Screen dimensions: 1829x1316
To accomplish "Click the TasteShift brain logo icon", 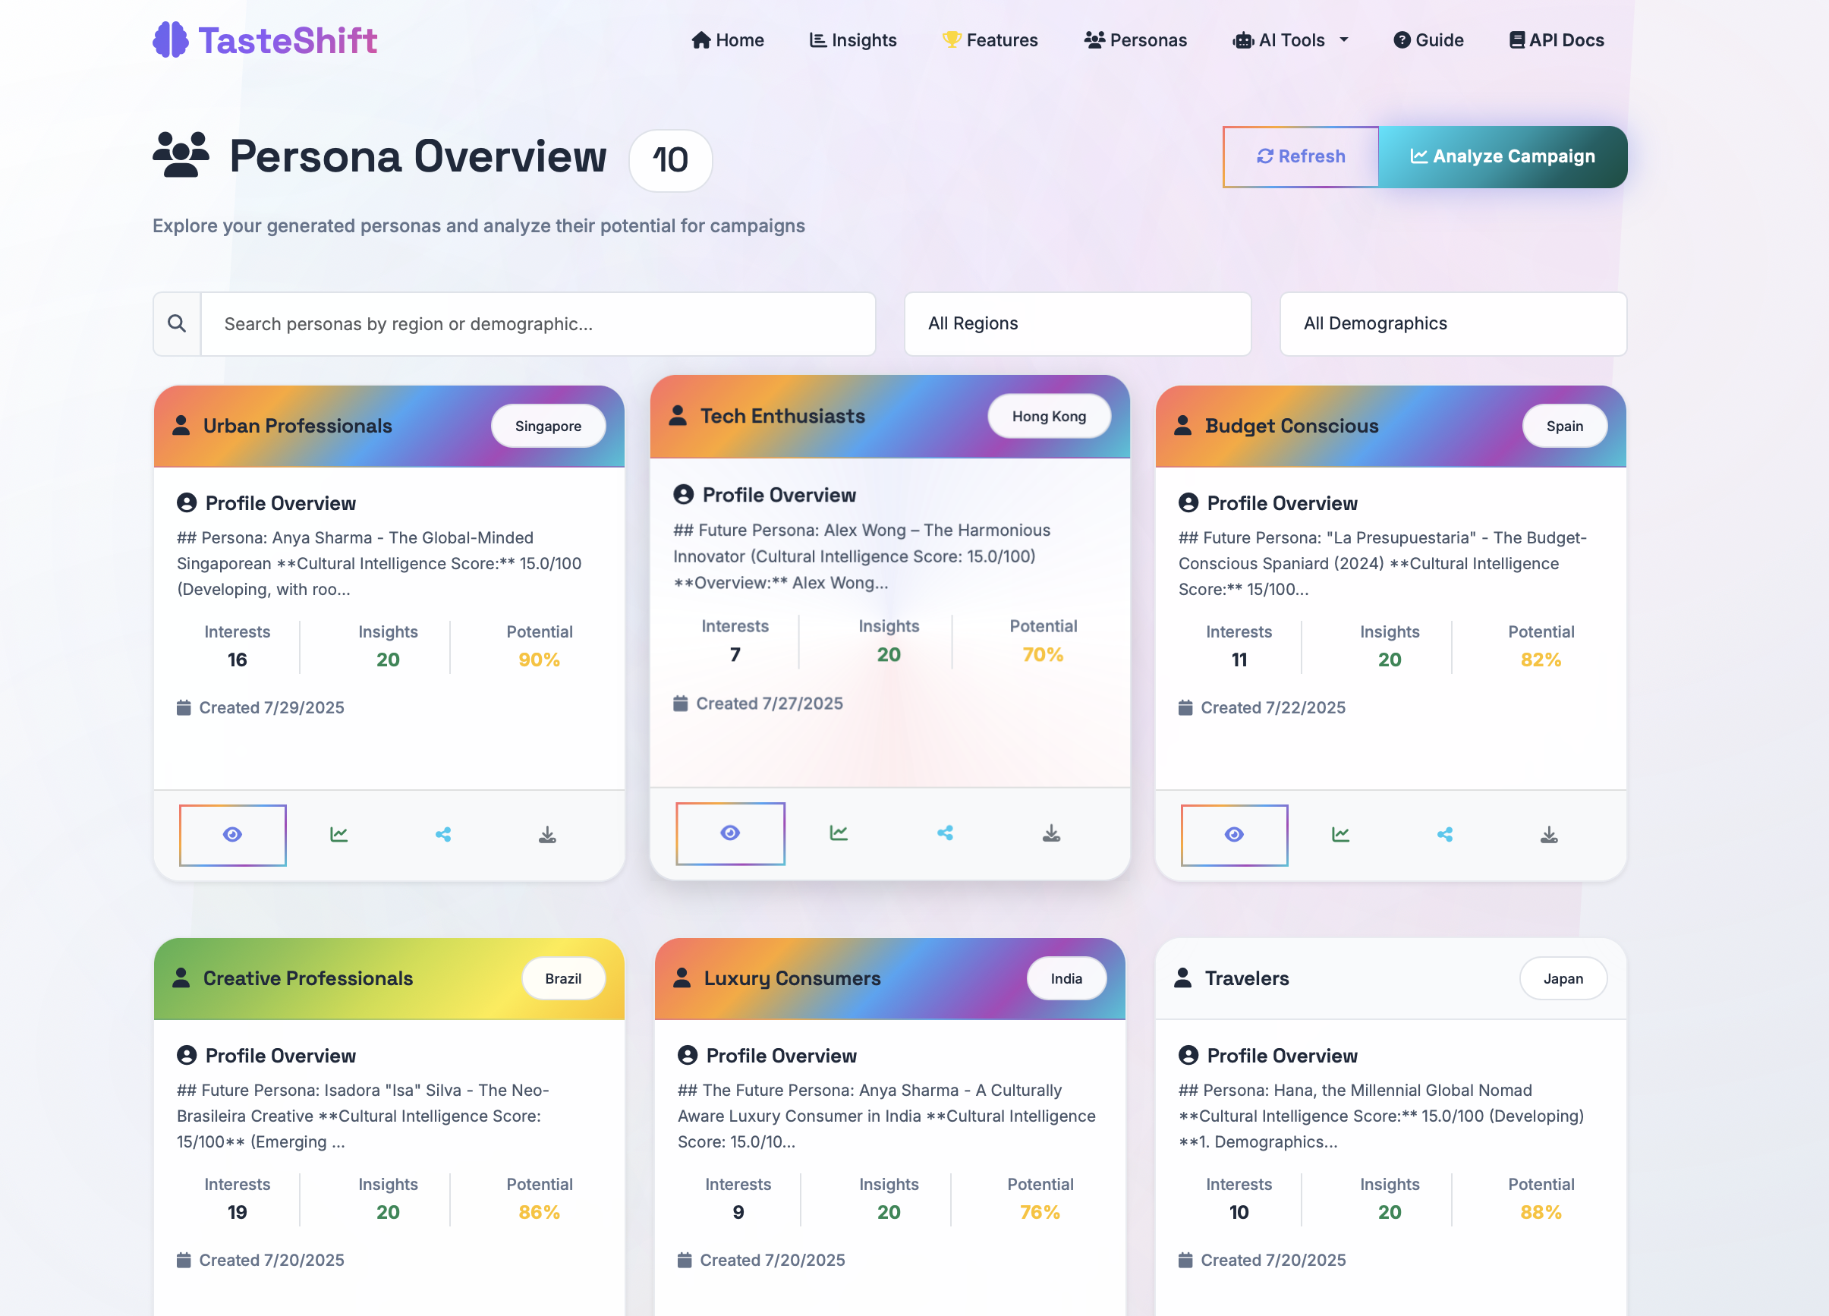I will click(170, 39).
